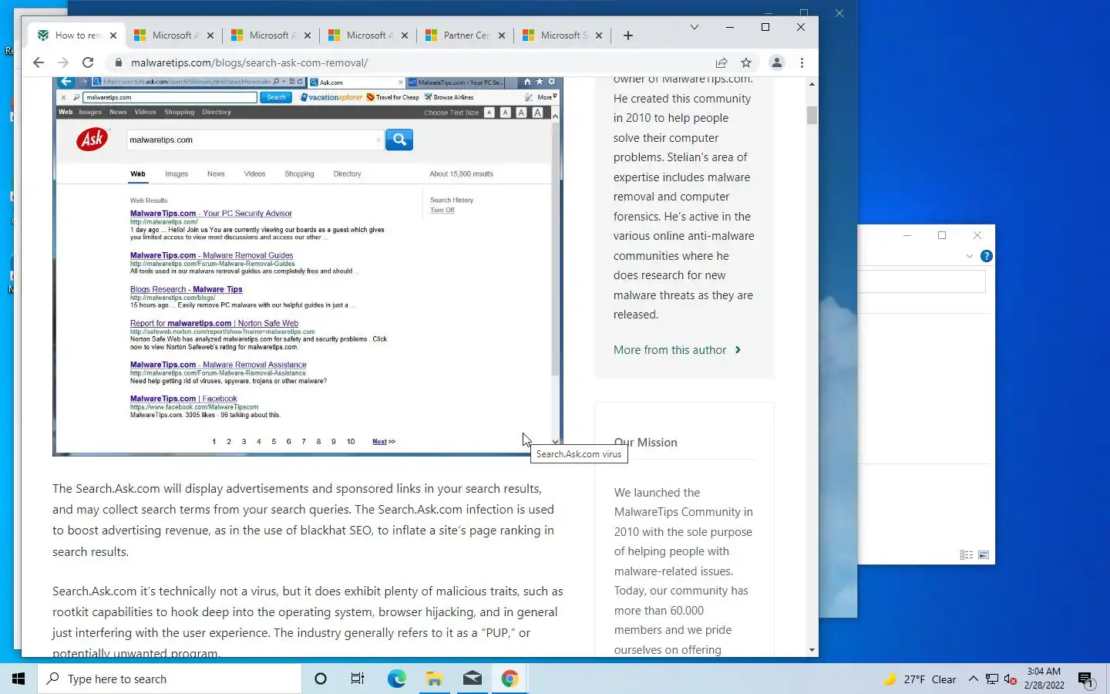
Task: Select the 'How to rem' tab
Action: 78,35
